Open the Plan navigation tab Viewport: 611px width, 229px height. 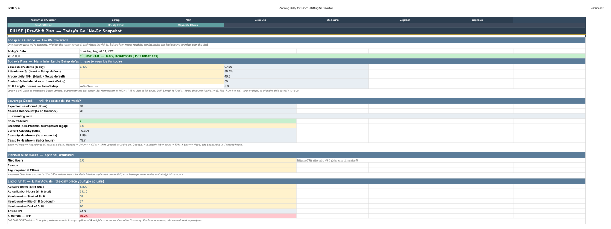tap(188, 20)
